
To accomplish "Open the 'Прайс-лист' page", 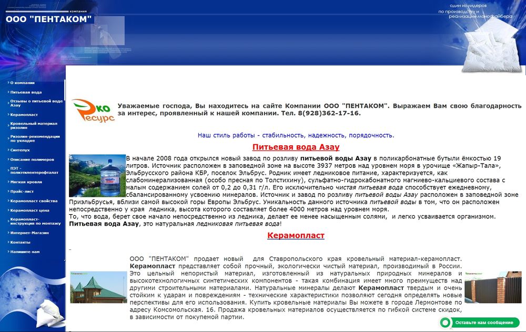I will (22, 192).
